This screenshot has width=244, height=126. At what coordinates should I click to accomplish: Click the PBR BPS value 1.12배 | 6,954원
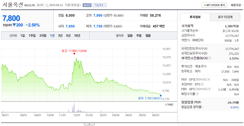tap(229, 89)
